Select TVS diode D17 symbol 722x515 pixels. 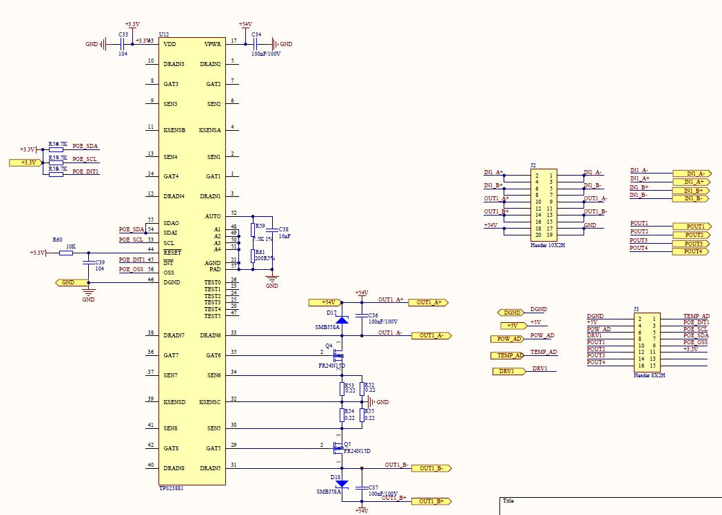[342, 319]
